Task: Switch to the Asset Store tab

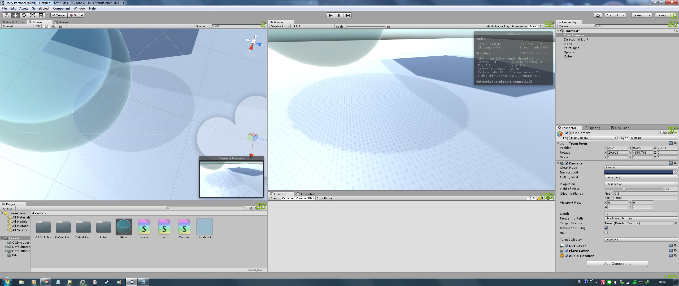Action: click(13, 22)
